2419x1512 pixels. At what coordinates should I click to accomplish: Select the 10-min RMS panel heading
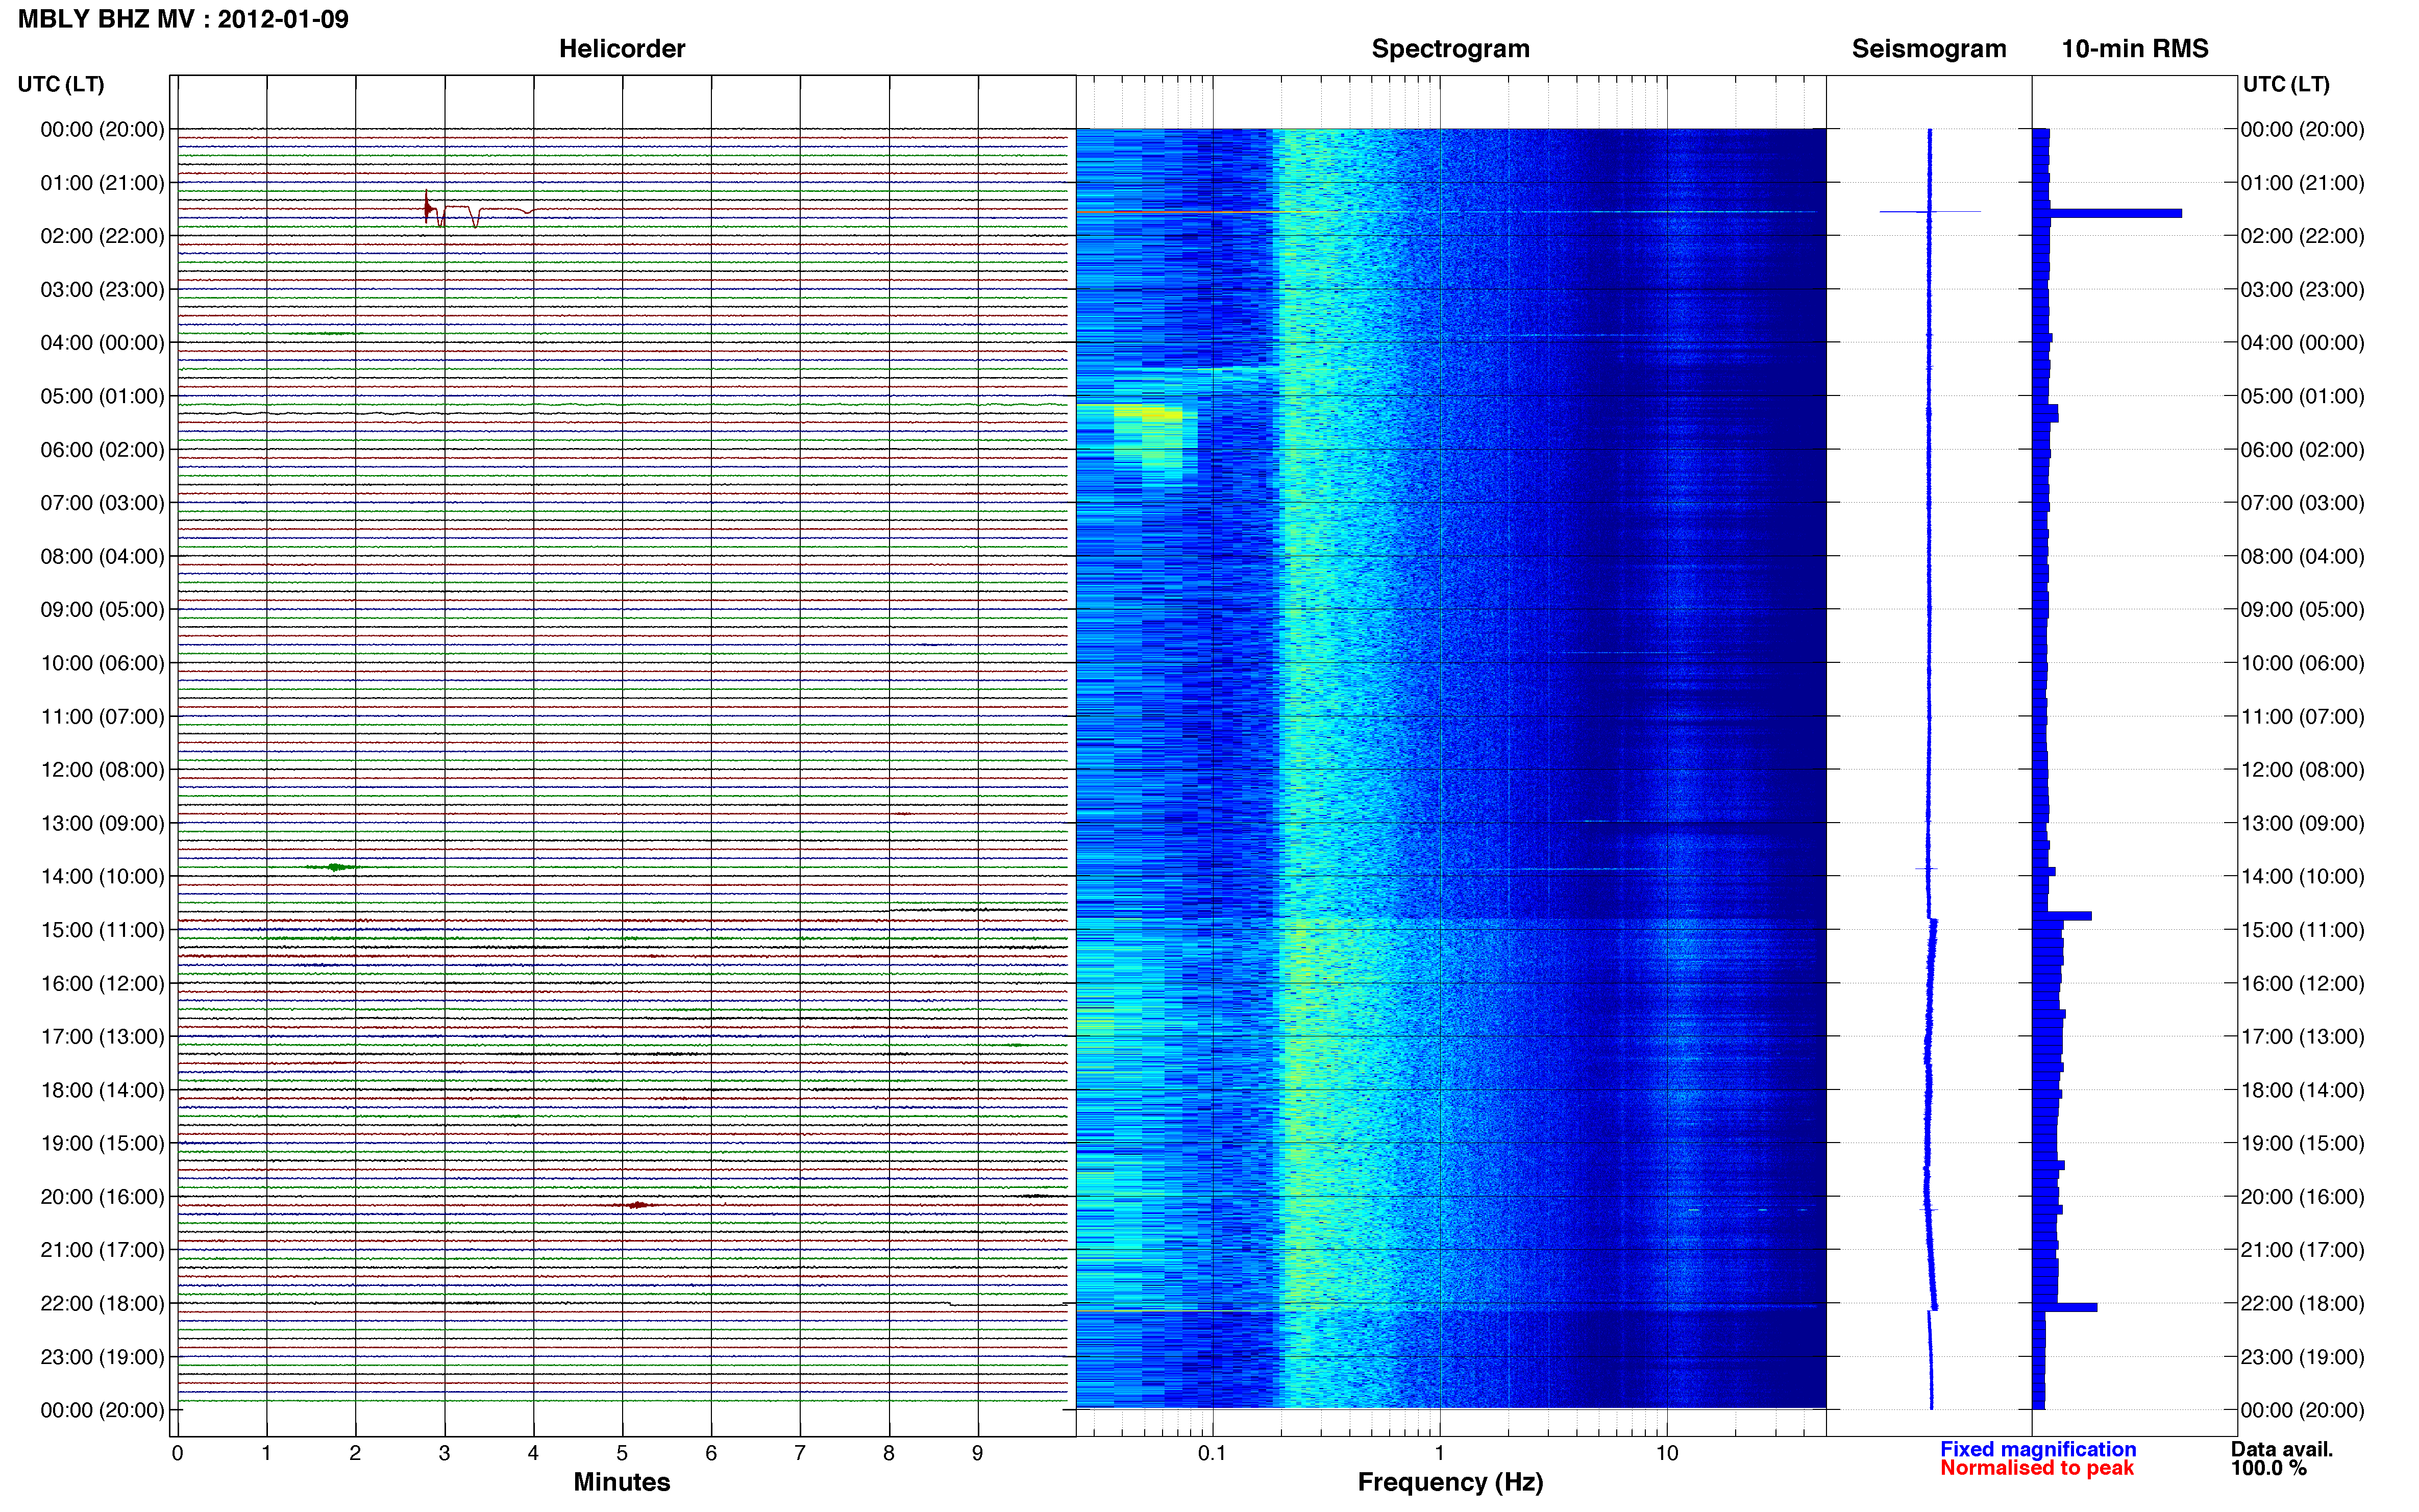(2134, 49)
